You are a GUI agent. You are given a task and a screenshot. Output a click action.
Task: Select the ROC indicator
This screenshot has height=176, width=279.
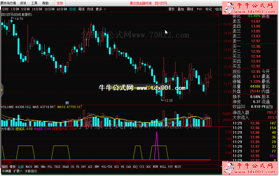(149, 167)
